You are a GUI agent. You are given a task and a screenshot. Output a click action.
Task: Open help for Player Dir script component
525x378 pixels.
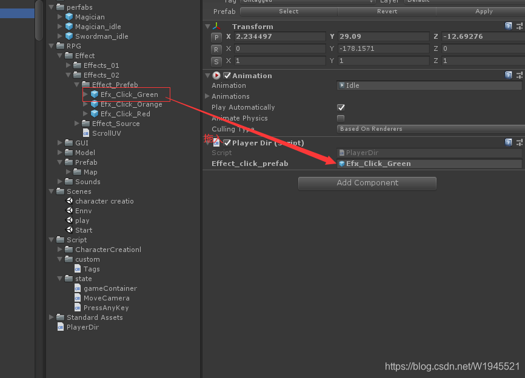pos(508,142)
